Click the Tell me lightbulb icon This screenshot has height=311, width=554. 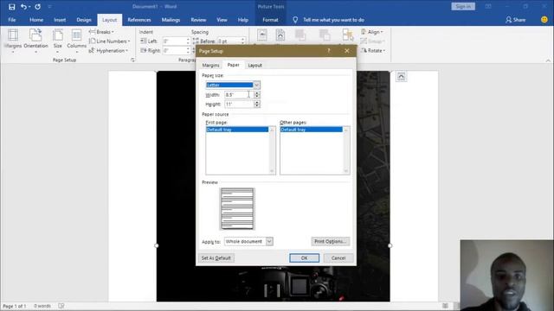click(x=295, y=20)
